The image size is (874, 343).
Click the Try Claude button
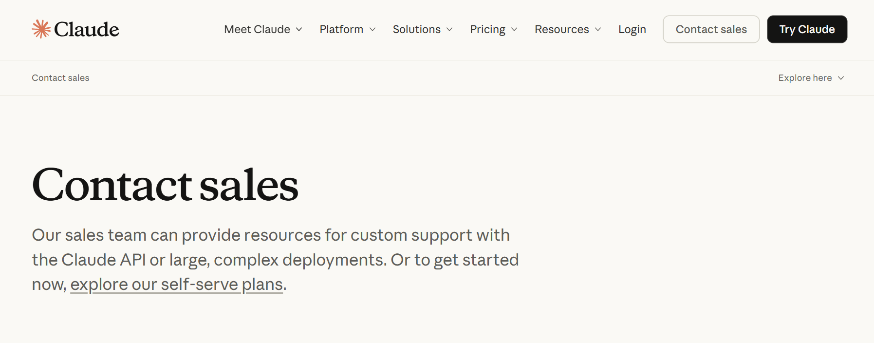(x=807, y=29)
